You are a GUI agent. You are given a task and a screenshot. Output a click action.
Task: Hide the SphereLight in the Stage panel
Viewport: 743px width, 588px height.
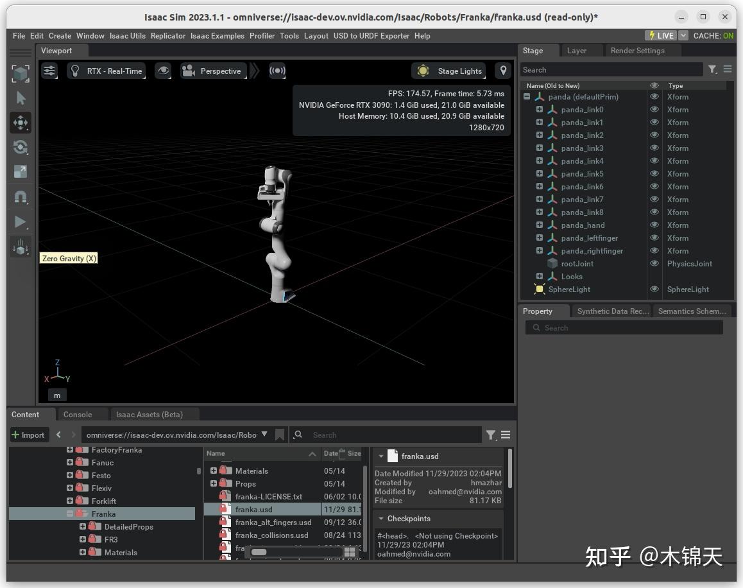[654, 289]
